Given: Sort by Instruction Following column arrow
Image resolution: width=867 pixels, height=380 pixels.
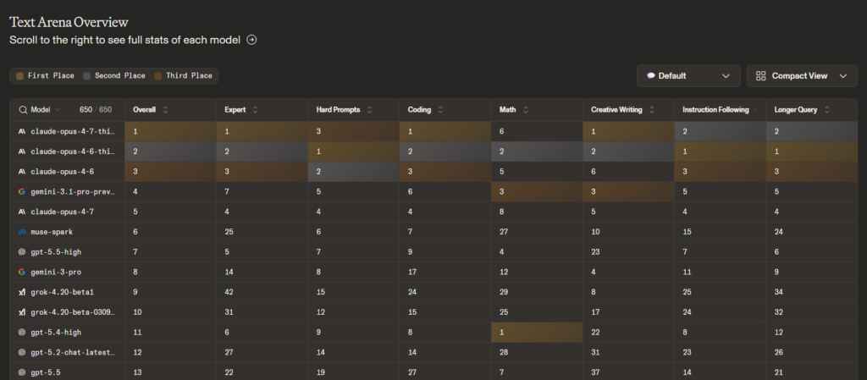Looking at the screenshot, I should click(x=755, y=110).
